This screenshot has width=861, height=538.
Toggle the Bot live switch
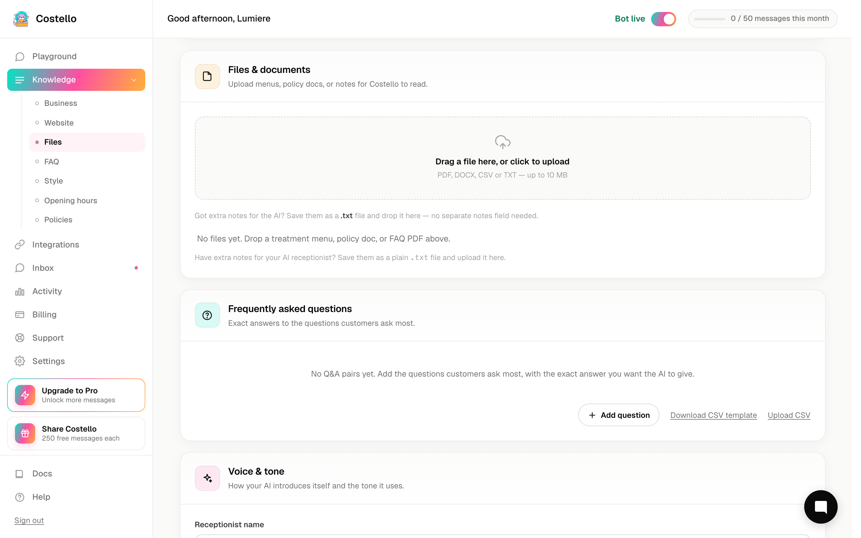pos(663,19)
